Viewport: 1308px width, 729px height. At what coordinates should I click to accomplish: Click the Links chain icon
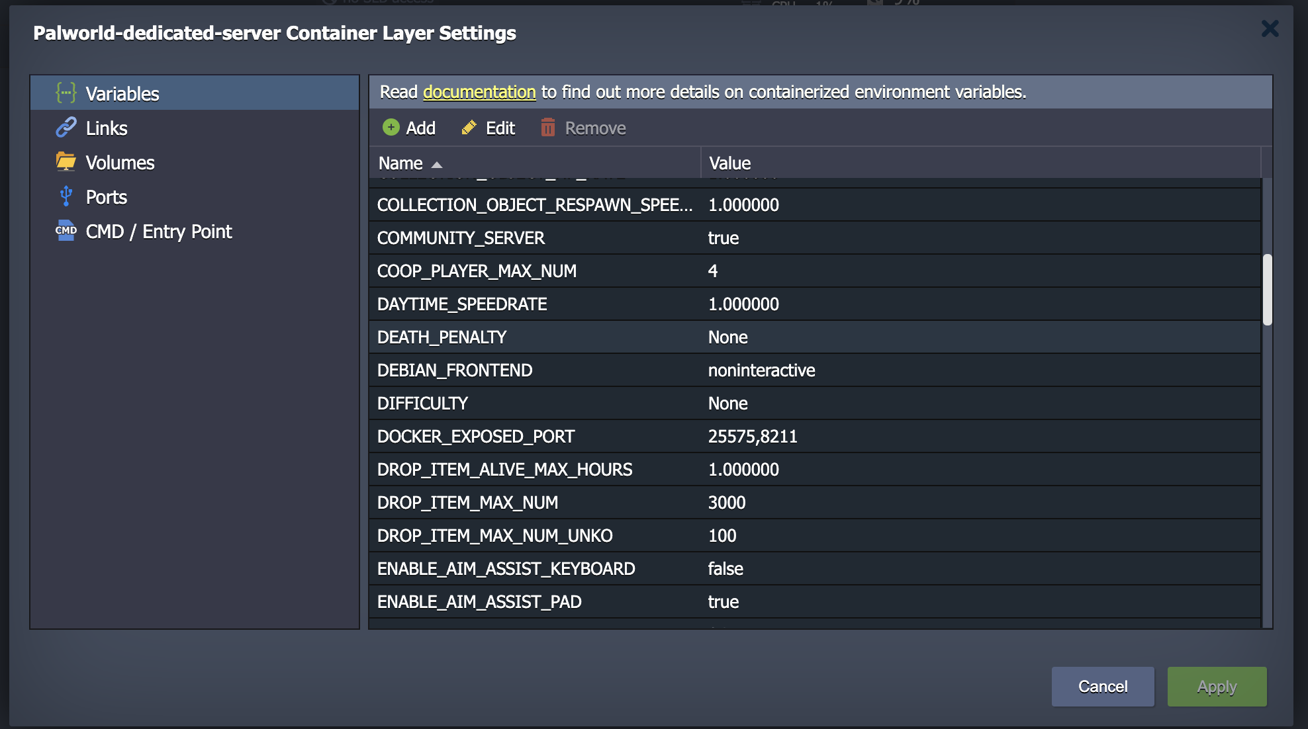[66, 127]
